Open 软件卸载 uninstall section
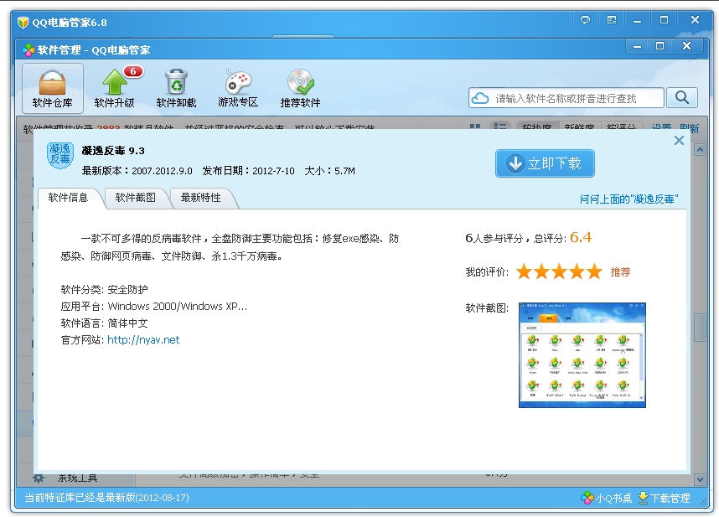The width and height of the screenshot is (719, 517). coord(176,89)
